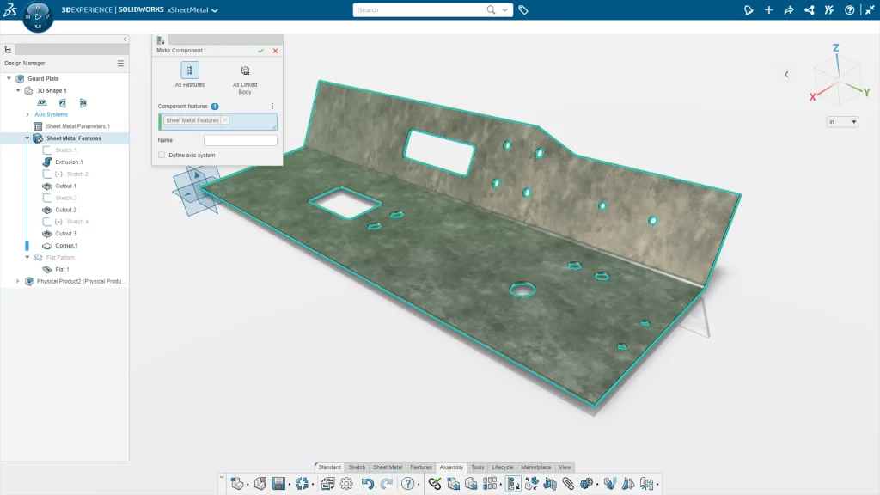Switch to the Sheet Metal tab

(387, 467)
